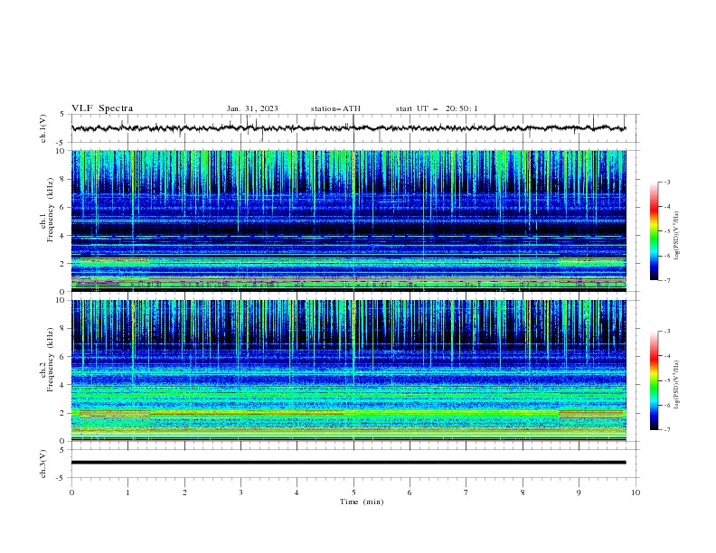Click the ch.2 spectrogram plot area
Viewport: 716px width, 553px height.
coord(348,370)
